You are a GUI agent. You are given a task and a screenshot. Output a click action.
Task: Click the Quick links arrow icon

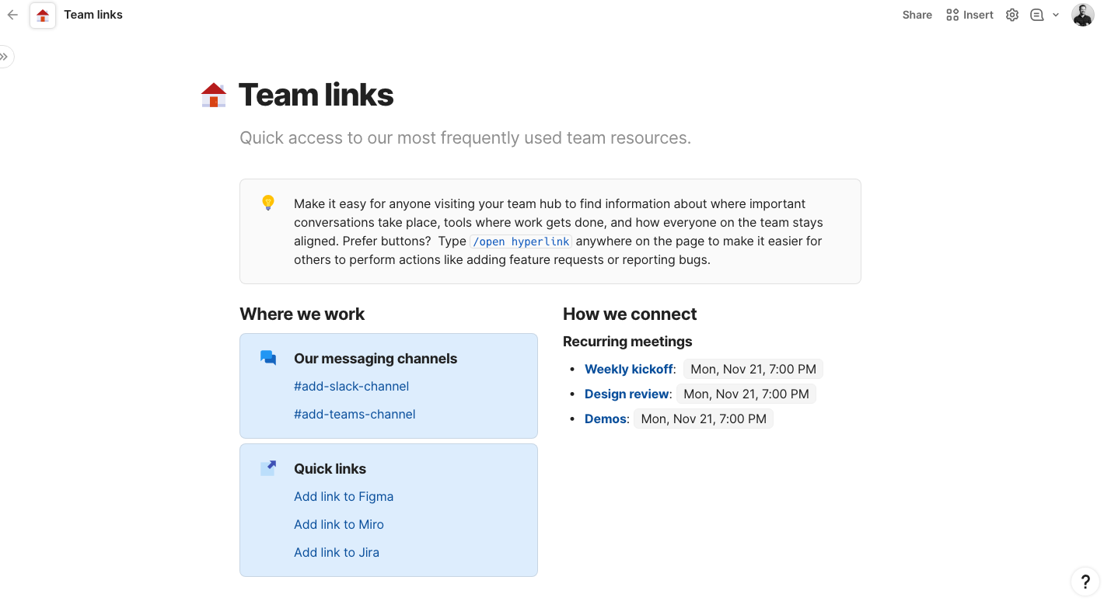click(x=268, y=468)
